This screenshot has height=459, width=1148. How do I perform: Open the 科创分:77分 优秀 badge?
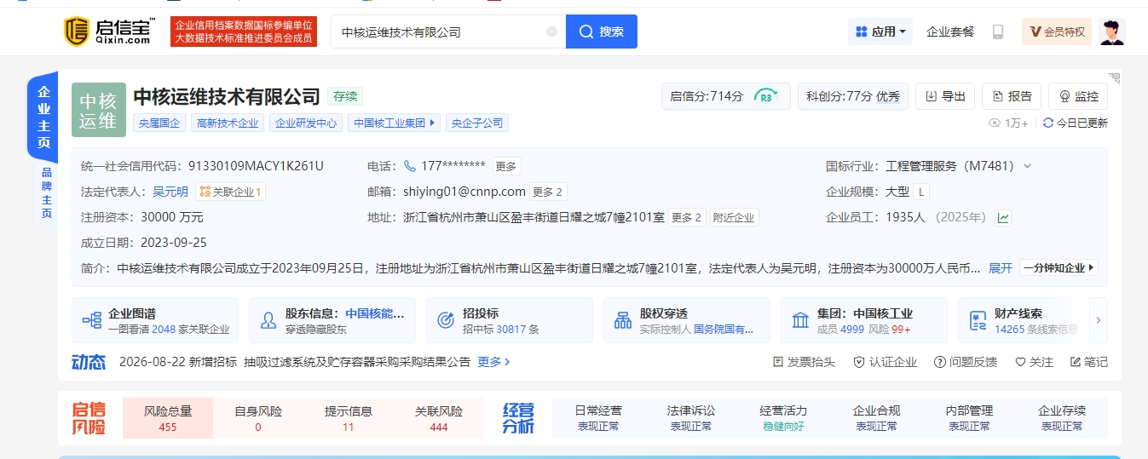pyautogui.click(x=853, y=96)
